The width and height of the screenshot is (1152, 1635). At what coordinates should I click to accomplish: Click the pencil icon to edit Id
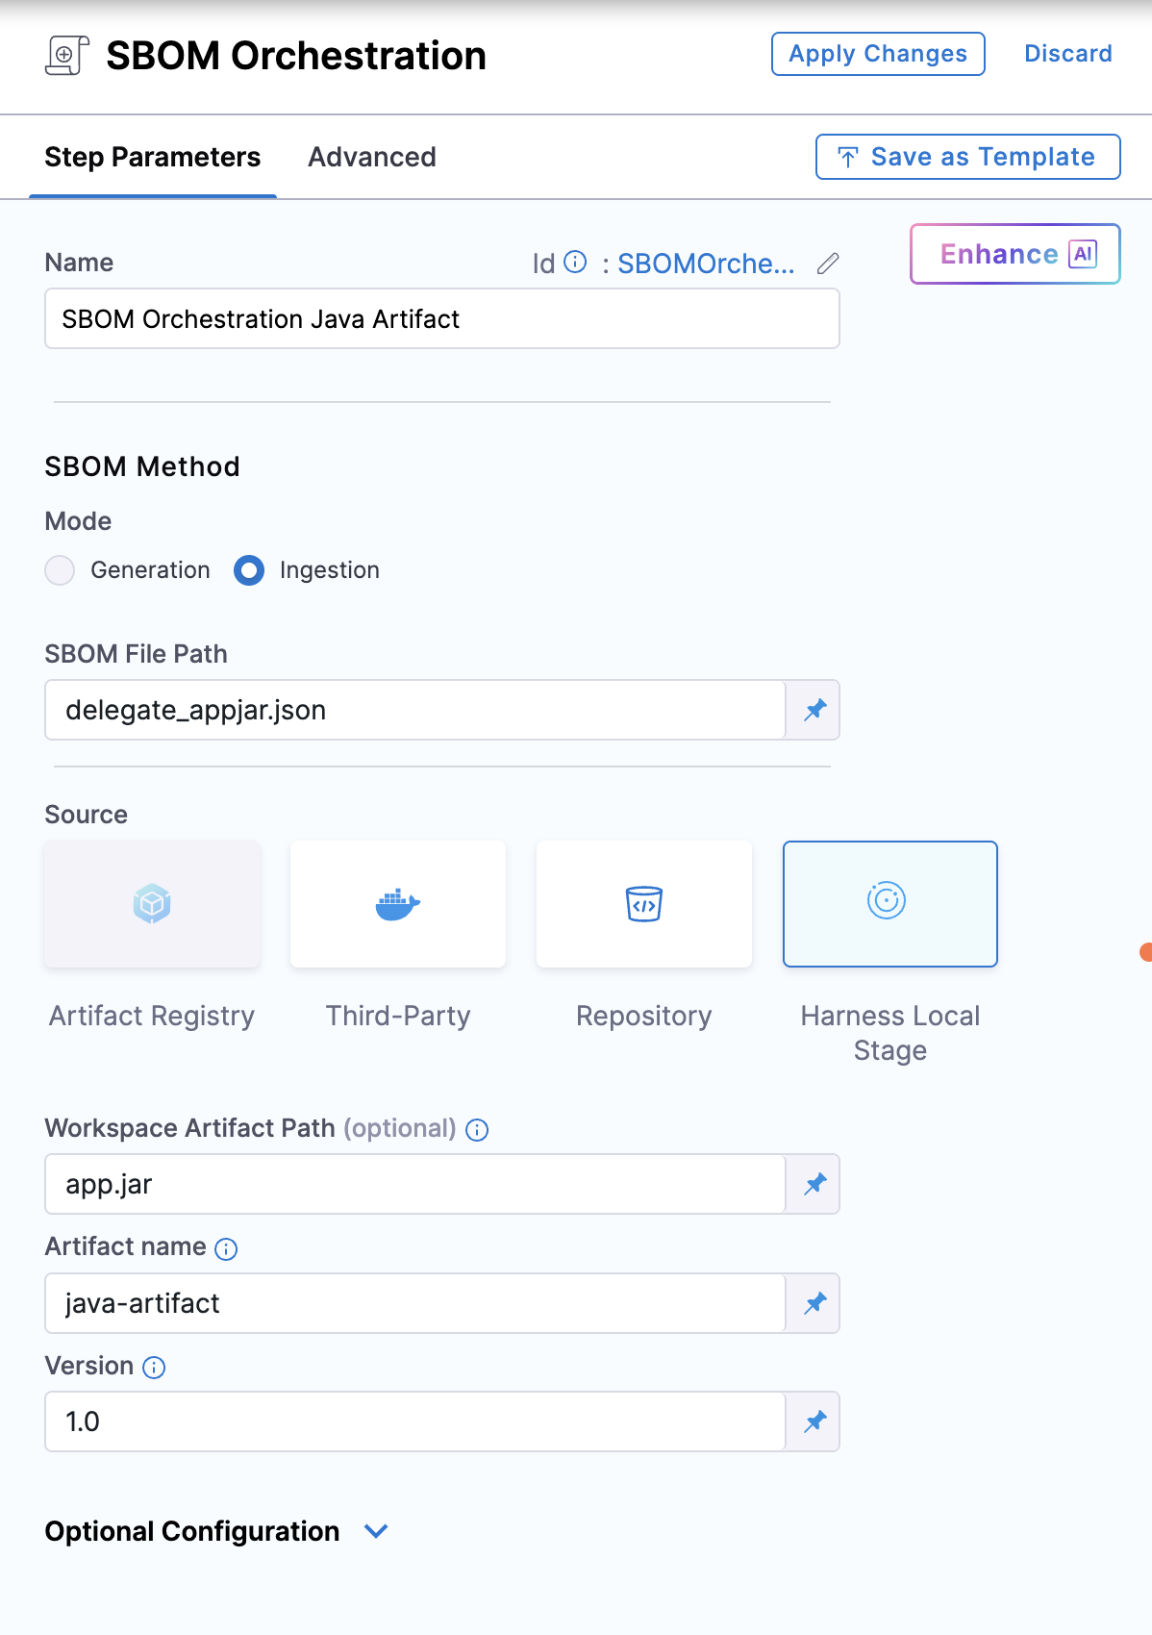[x=828, y=264]
